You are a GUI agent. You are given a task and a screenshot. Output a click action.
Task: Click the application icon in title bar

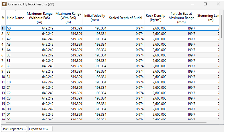(4, 4)
